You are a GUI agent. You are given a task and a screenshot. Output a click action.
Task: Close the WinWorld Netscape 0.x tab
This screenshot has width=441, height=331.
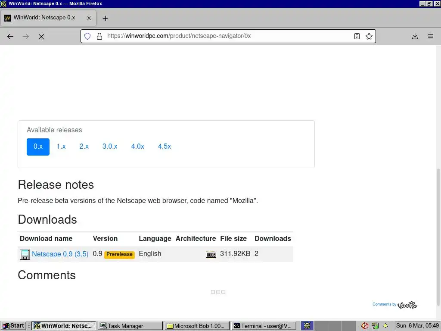pos(89,18)
